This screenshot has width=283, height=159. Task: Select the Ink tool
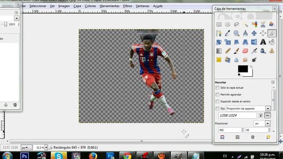pos(263,51)
